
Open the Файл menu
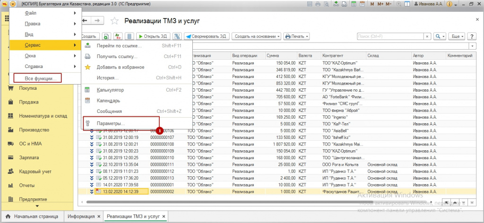45,13
